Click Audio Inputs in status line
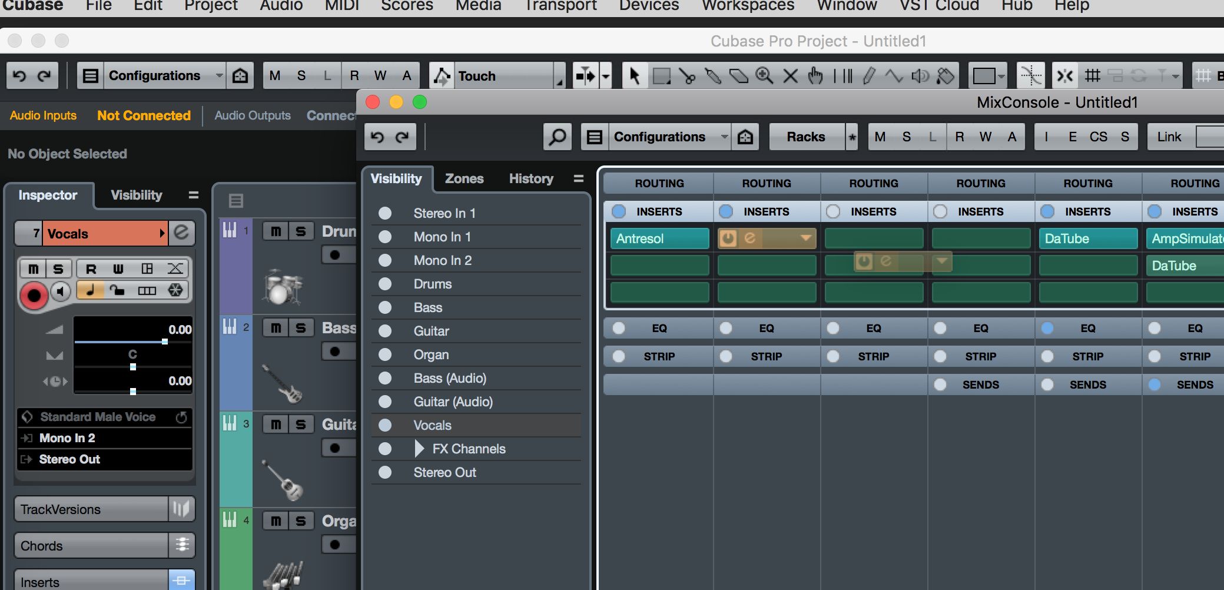 (x=43, y=115)
